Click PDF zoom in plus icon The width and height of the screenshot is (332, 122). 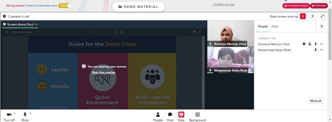pos(110,32)
